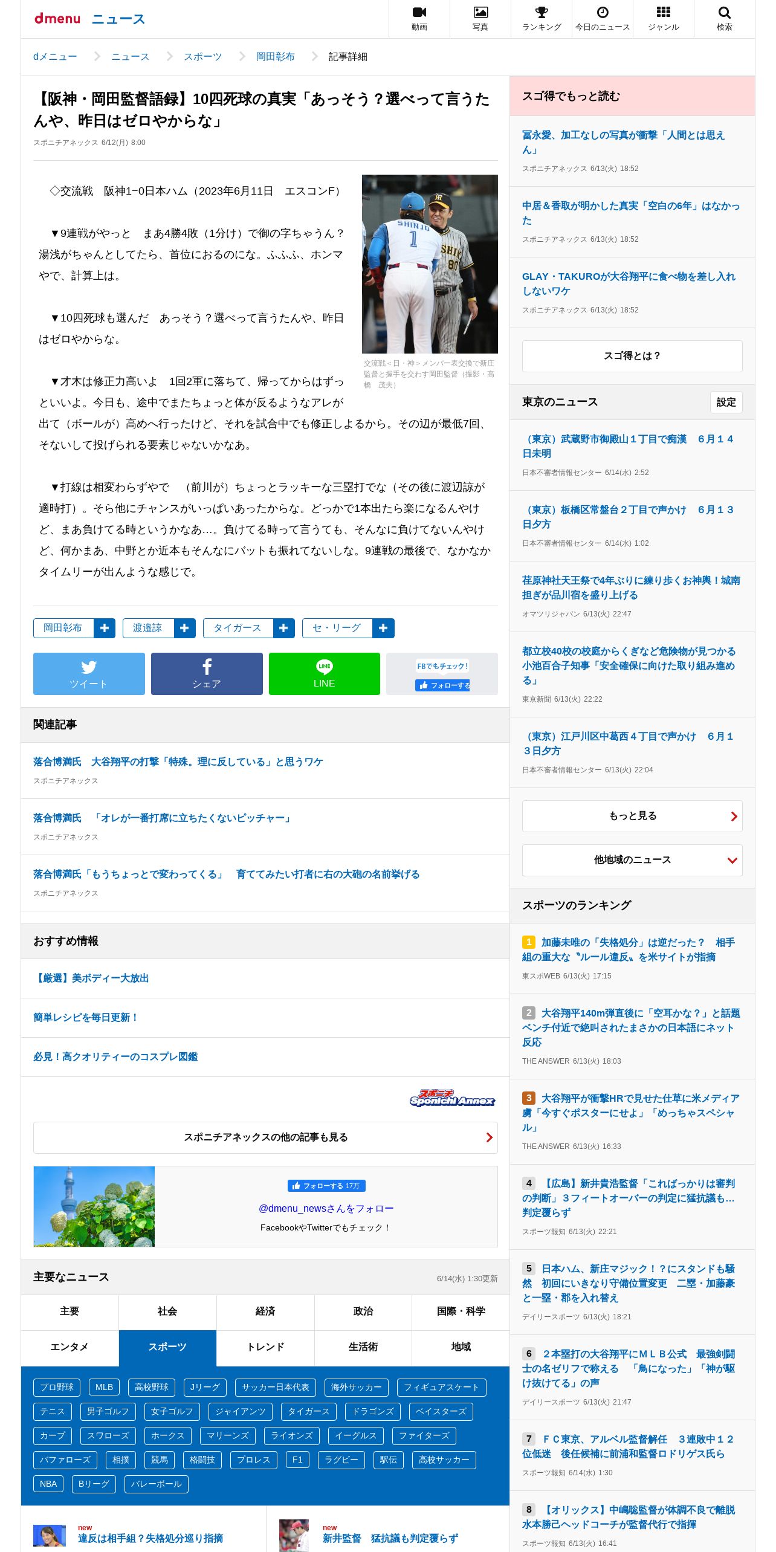Open 今日のニュース clock icon
Screen dimensions: 776x1552
pos(603,19)
